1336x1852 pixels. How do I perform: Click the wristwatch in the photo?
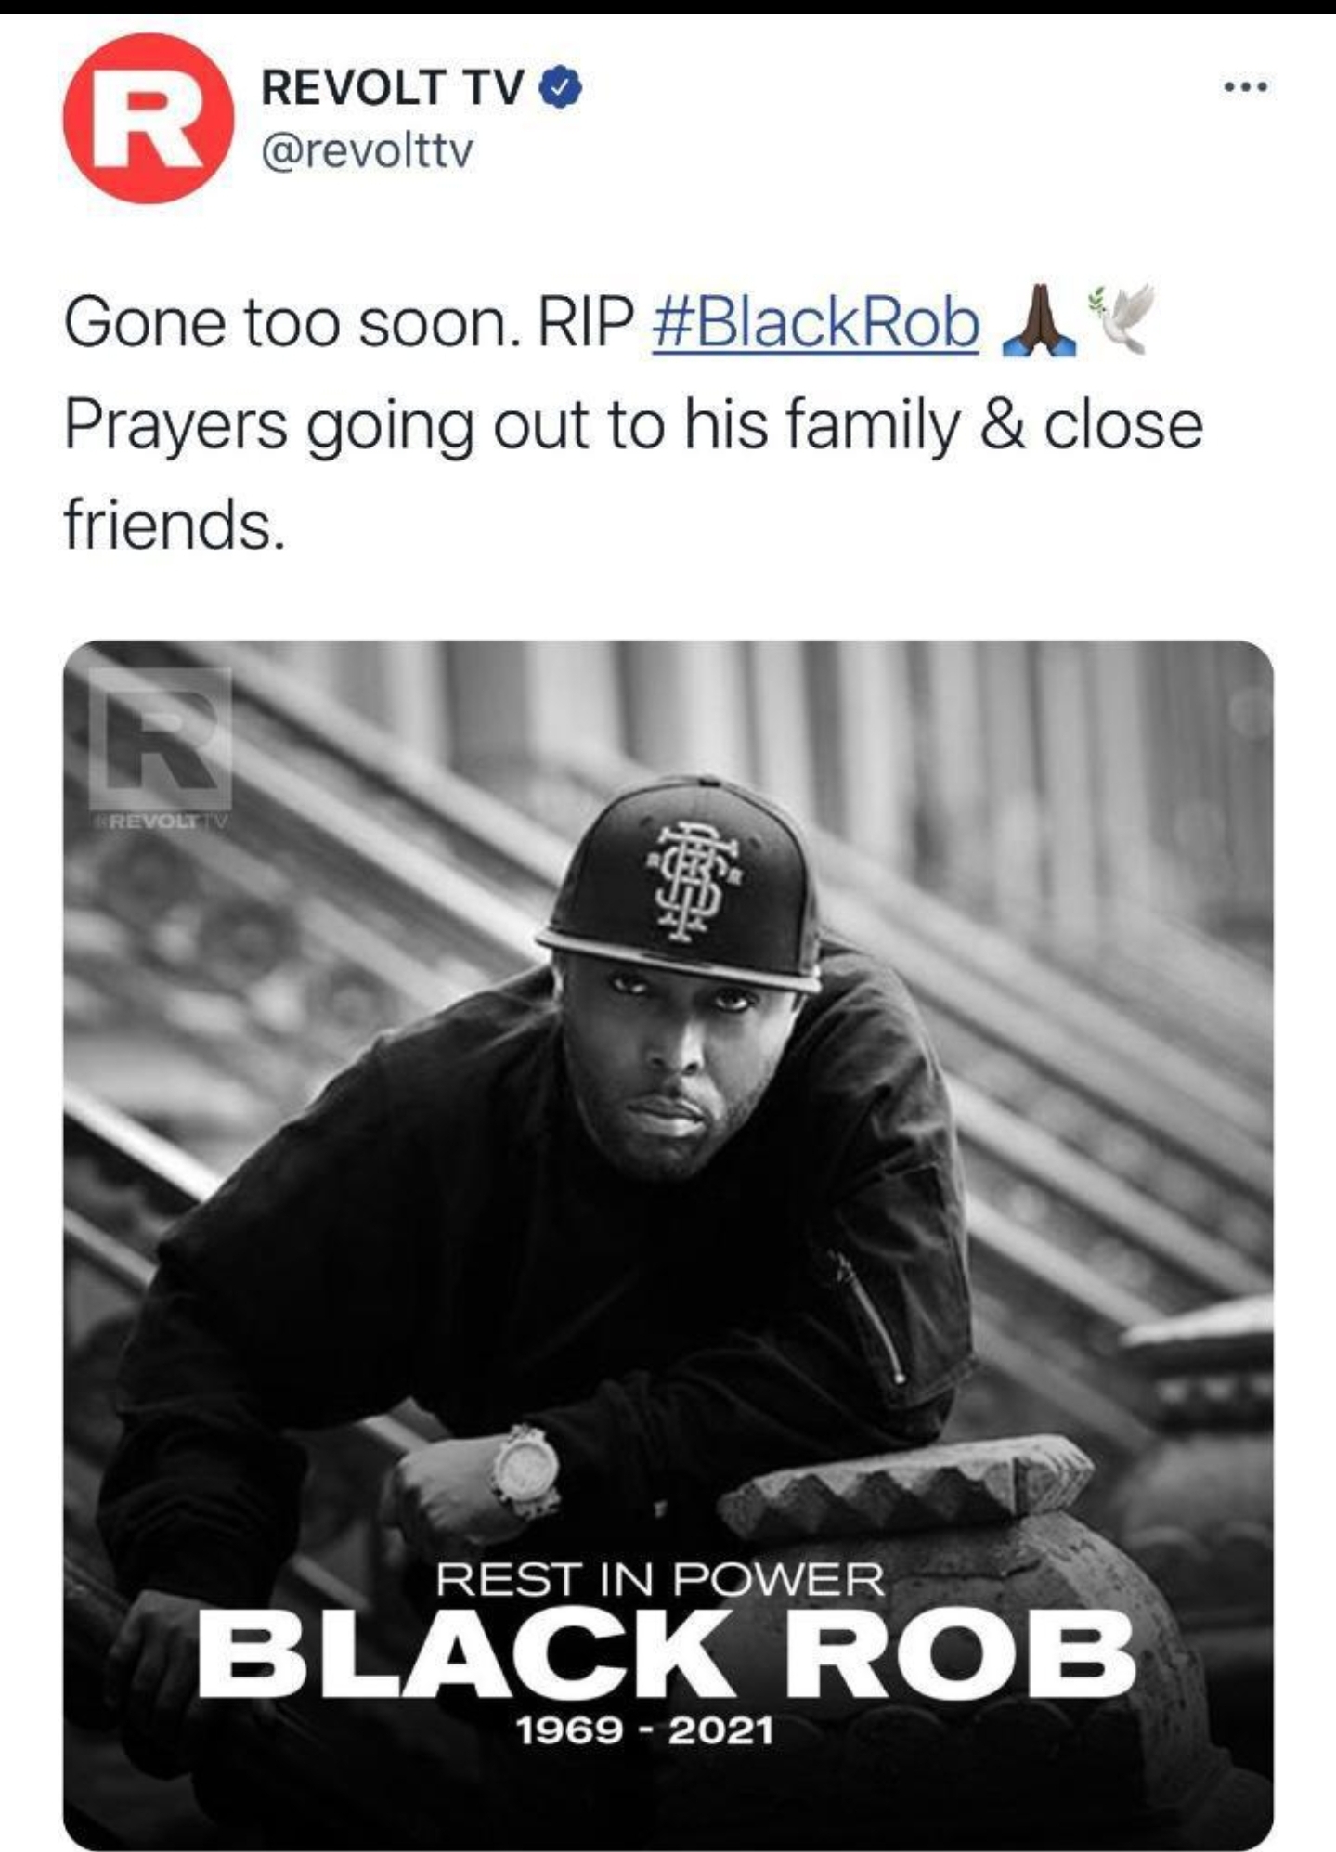pos(525,1472)
